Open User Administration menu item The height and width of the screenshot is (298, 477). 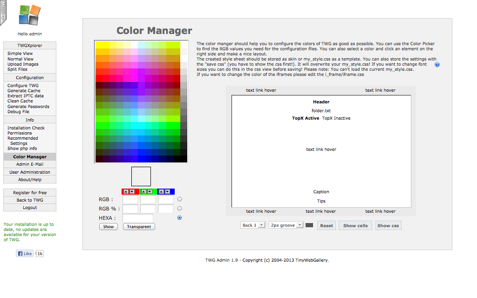point(30,172)
